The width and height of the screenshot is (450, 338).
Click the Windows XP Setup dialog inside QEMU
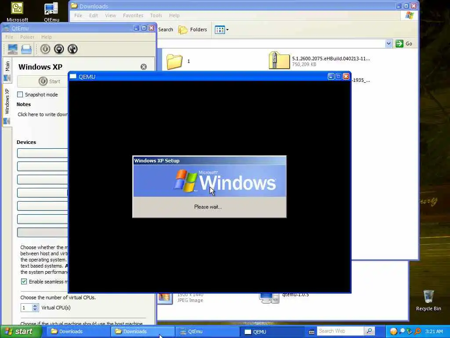tap(209, 187)
